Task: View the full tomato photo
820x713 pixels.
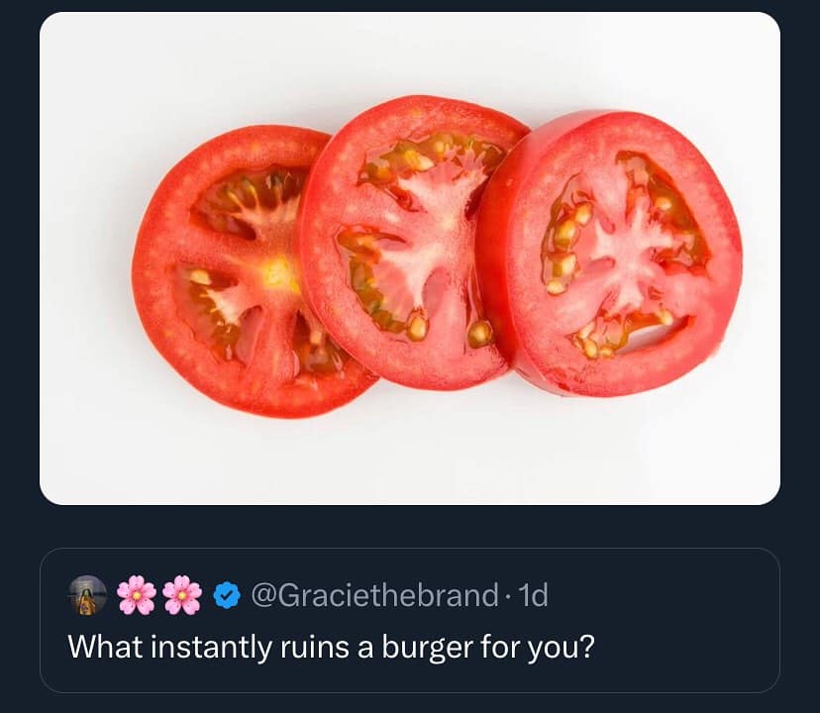Action: tap(410, 254)
